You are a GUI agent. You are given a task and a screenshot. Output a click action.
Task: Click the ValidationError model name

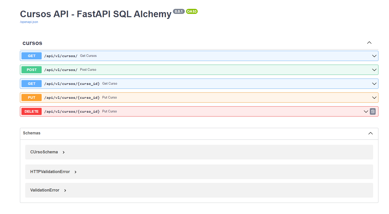click(x=45, y=190)
